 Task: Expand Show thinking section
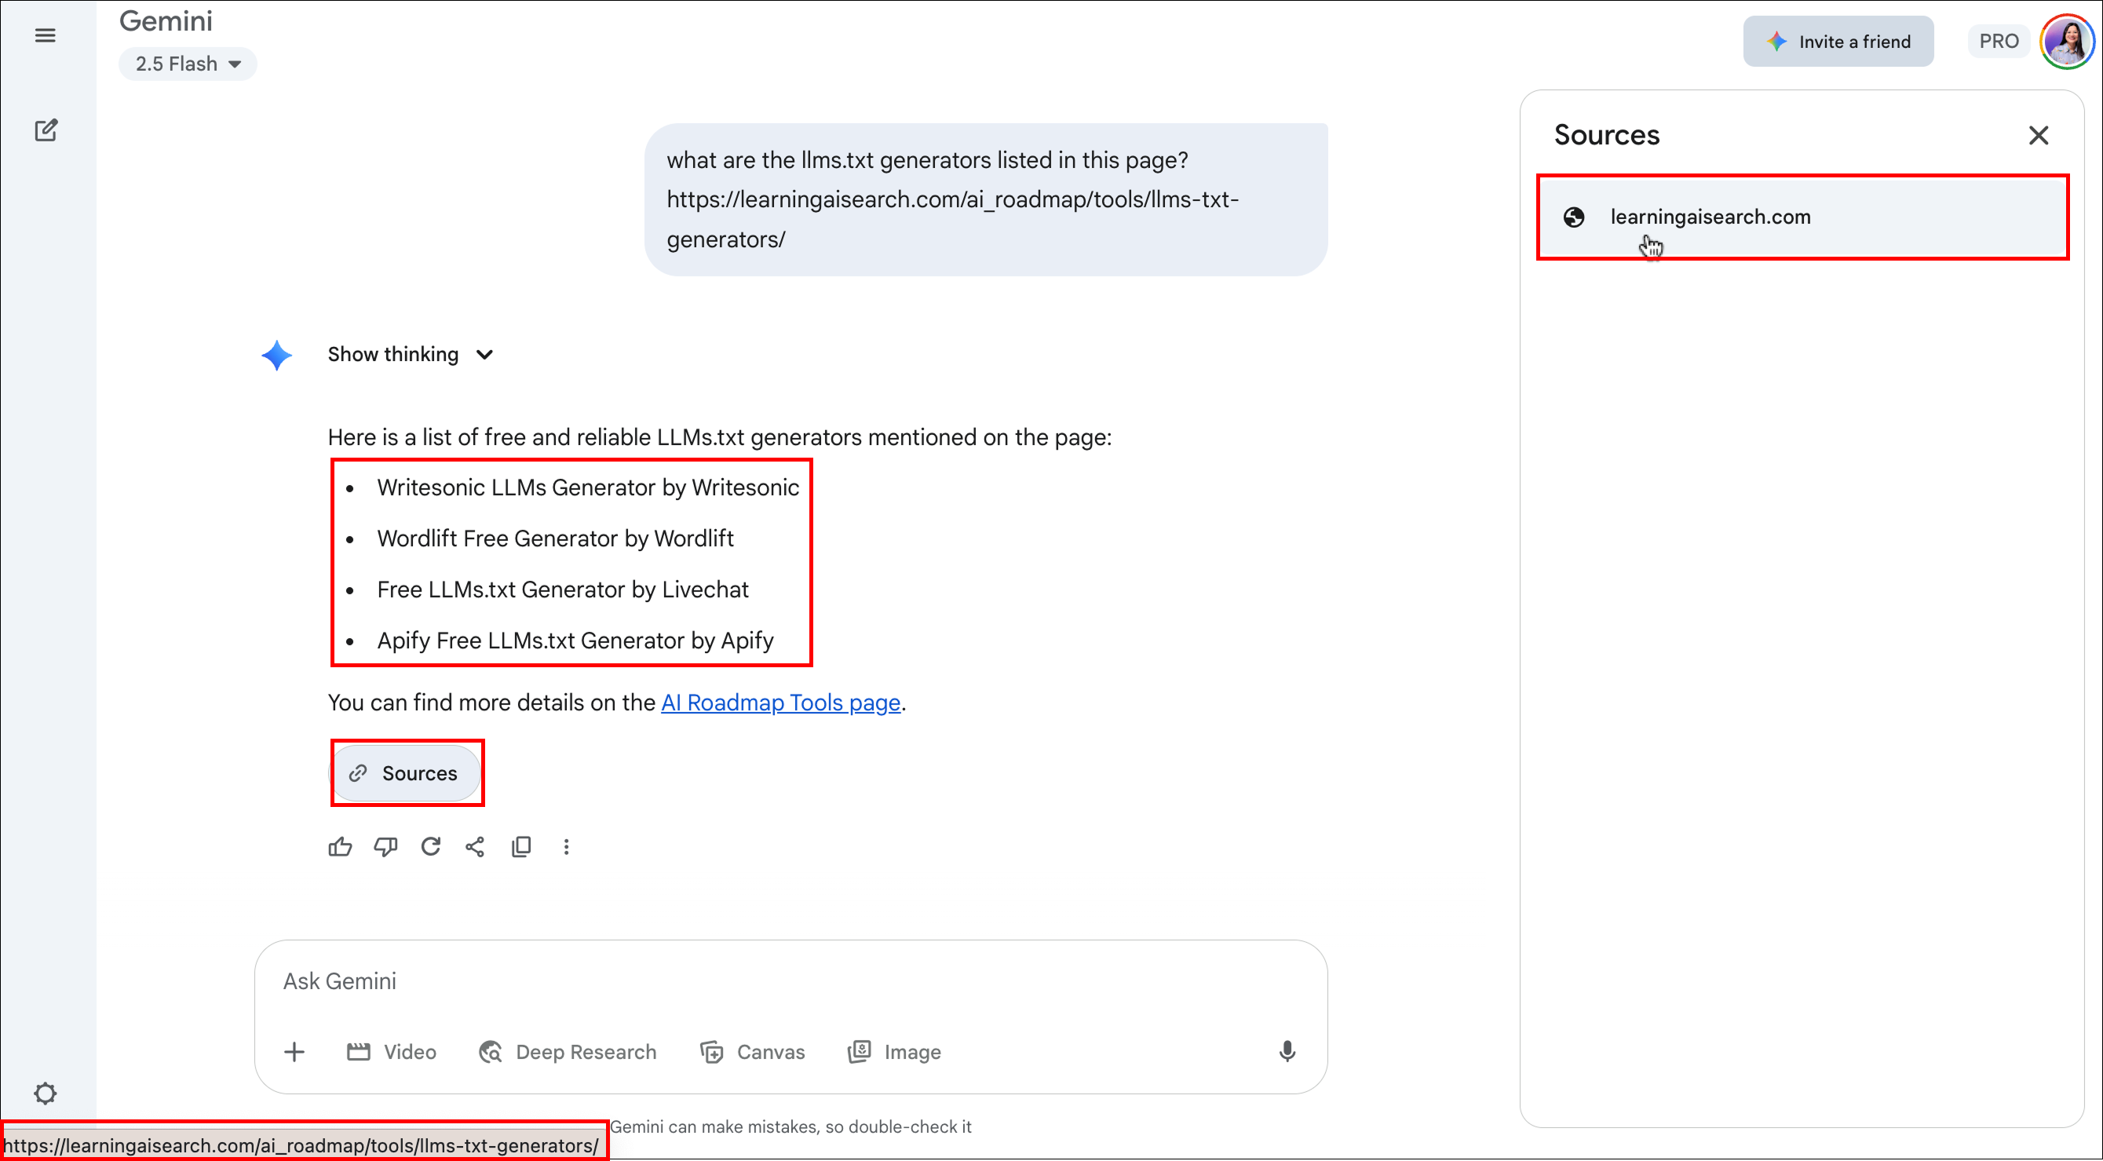410,354
